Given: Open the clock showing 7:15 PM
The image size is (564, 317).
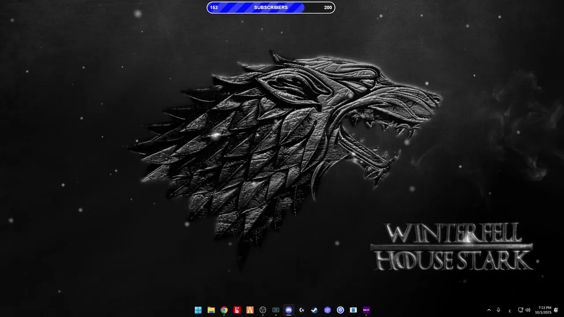Looking at the screenshot, I should pos(543,310).
